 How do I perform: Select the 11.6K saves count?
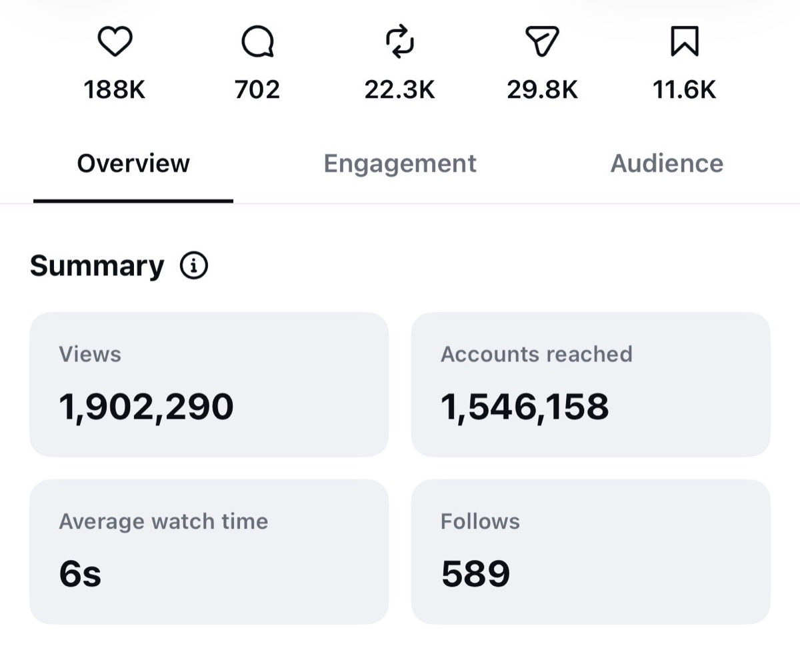(x=685, y=90)
